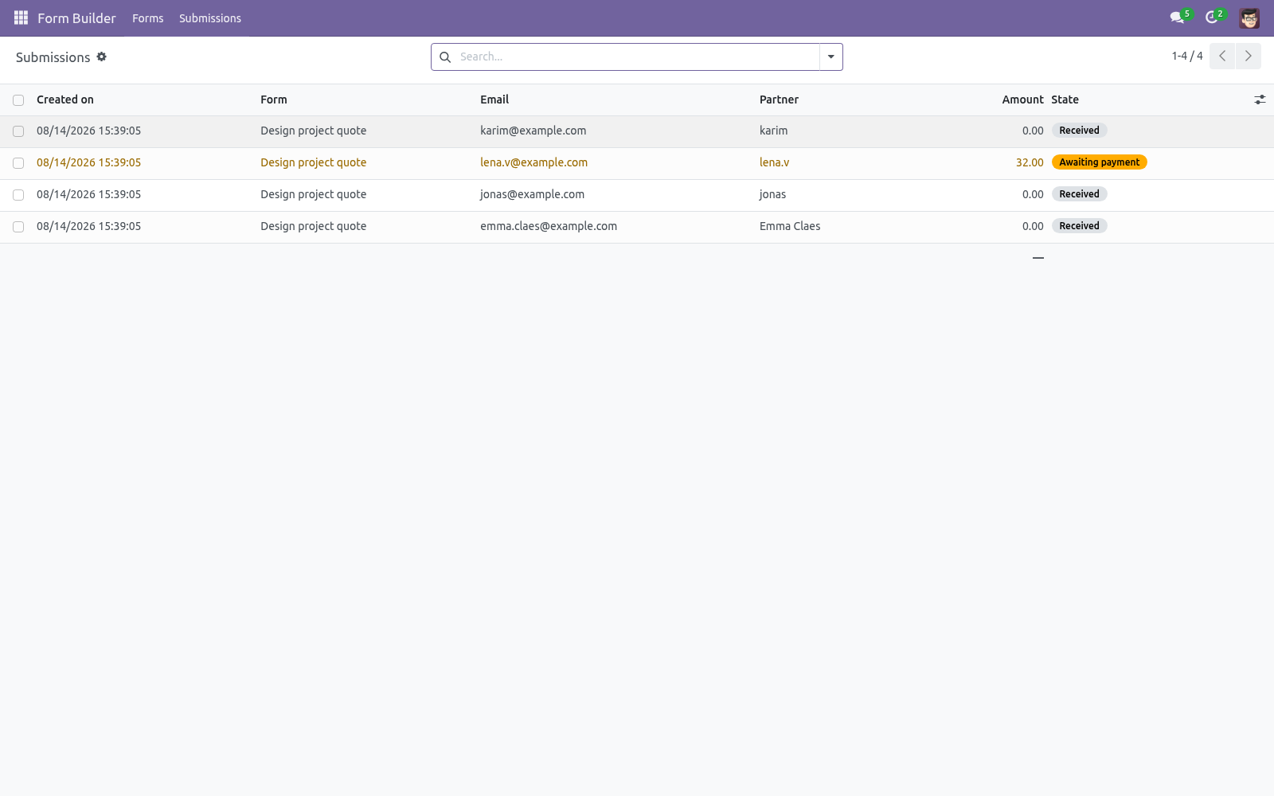Click the 32.00 amount cell
The image size is (1274, 796).
click(x=1030, y=162)
